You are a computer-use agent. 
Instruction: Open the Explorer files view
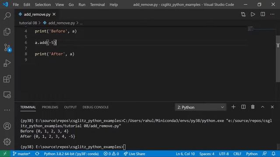click(x=7, y=31)
